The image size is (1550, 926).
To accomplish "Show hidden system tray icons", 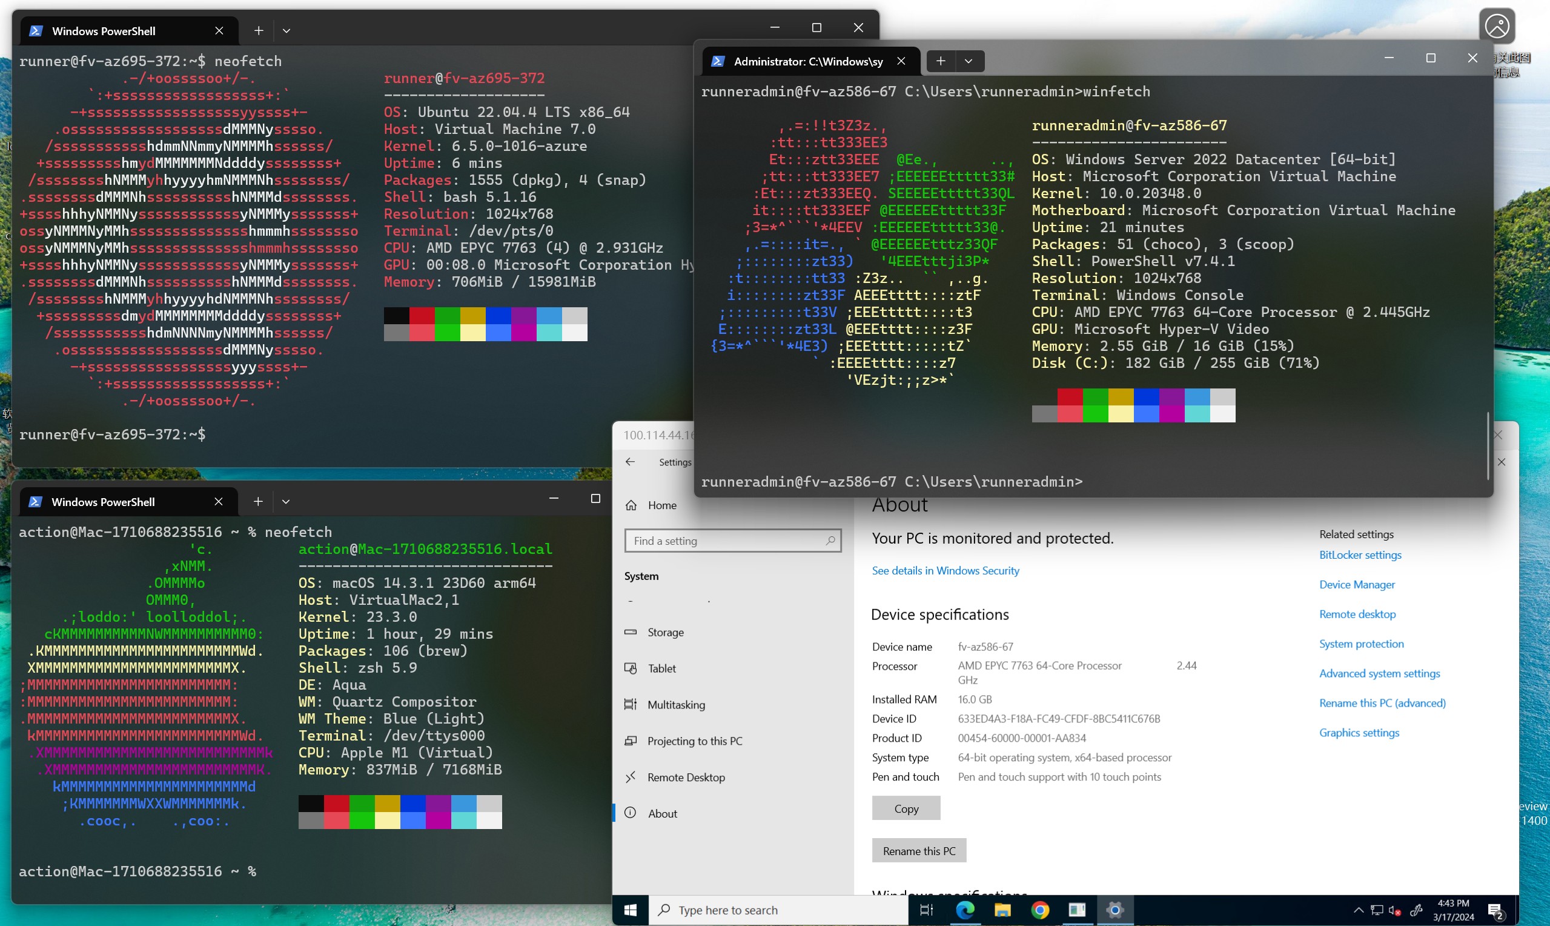I will tap(1359, 910).
